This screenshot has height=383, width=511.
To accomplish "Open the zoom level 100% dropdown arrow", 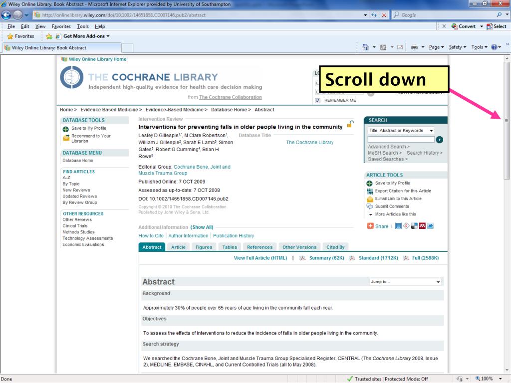I will [500, 379].
